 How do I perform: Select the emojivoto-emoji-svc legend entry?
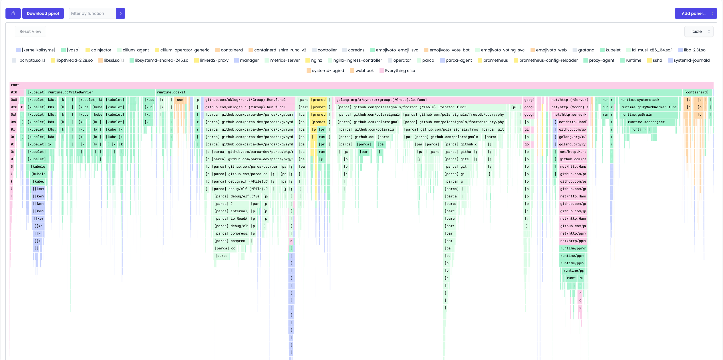coord(394,50)
